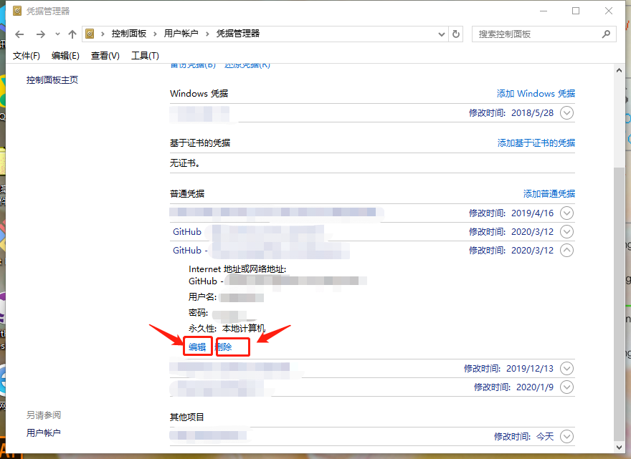Screen dimensions: 631x459
Task: Click the vertical scrollbar thumb
Action: tap(619, 304)
